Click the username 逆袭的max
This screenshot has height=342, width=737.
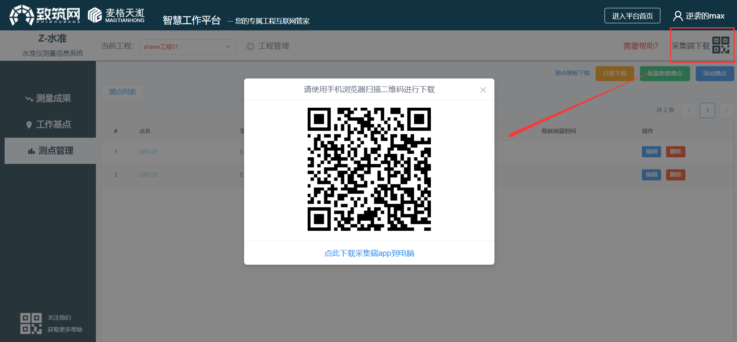click(x=705, y=16)
